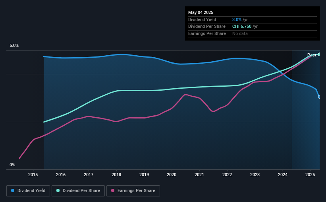Click the teal dot in Dividend Per Share legend
The height and width of the screenshot is (202, 326).
tap(58, 191)
